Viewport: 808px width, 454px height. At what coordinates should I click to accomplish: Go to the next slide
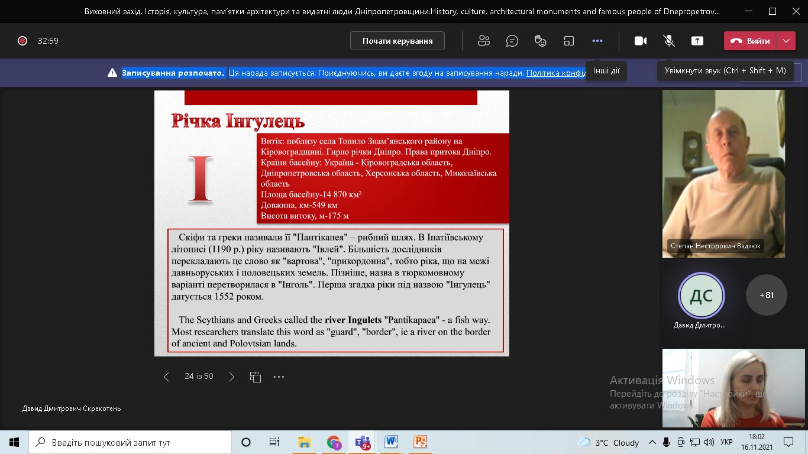click(x=232, y=377)
